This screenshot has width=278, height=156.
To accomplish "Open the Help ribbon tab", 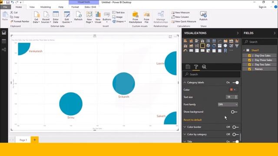I will [61, 7].
